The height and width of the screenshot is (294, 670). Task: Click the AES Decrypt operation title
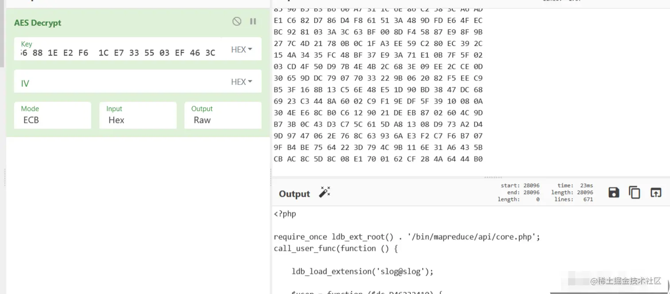38,23
